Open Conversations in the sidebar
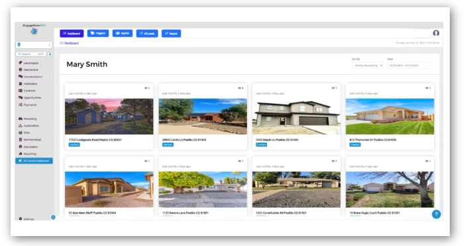 click(30, 77)
